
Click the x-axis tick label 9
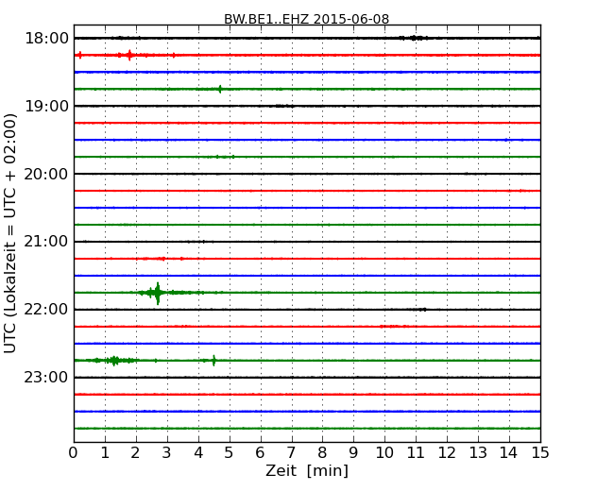(353, 453)
